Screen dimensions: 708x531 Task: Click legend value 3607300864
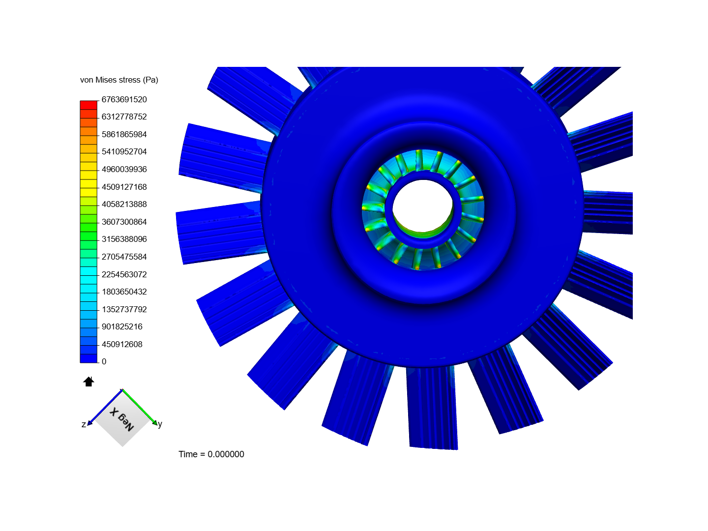[x=124, y=222]
